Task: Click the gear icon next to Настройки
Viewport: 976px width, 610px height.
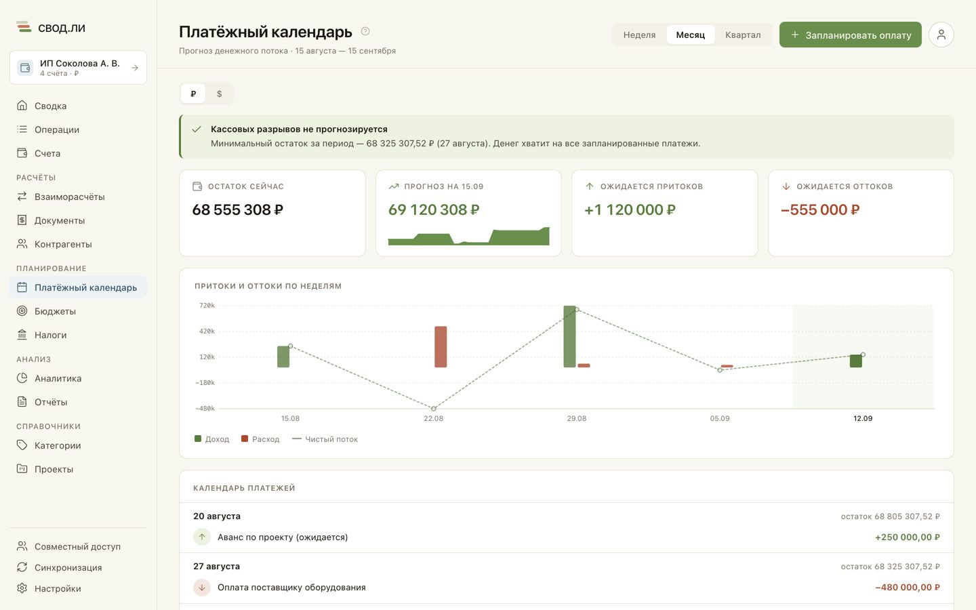Action: tap(22, 588)
